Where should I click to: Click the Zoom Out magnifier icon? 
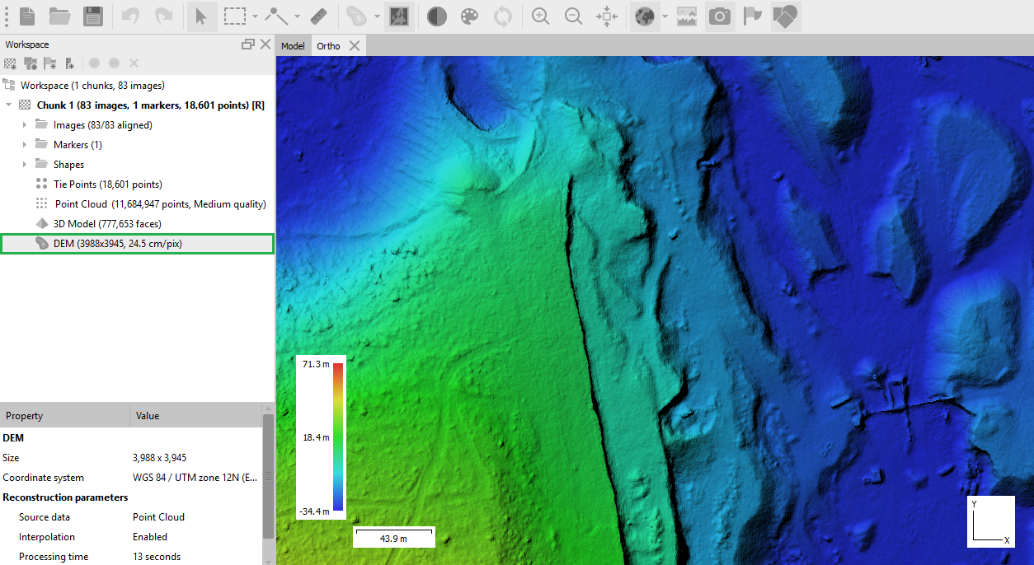[573, 16]
